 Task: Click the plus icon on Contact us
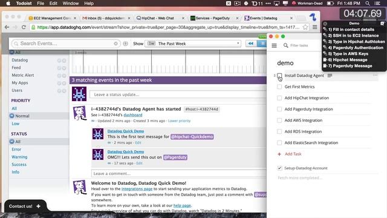(x=39, y=206)
